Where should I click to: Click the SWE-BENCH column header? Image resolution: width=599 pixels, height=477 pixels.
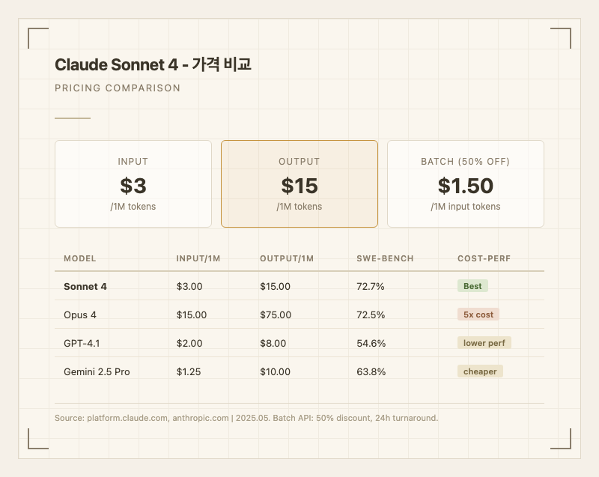pos(385,258)
